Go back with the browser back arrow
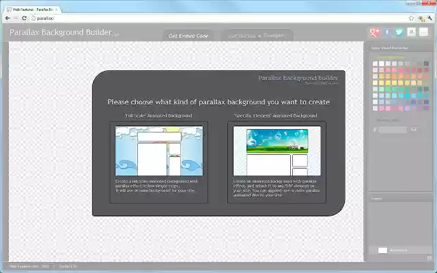Image resolution: width=437 pixels, height=273 pixels. point(8,18)
